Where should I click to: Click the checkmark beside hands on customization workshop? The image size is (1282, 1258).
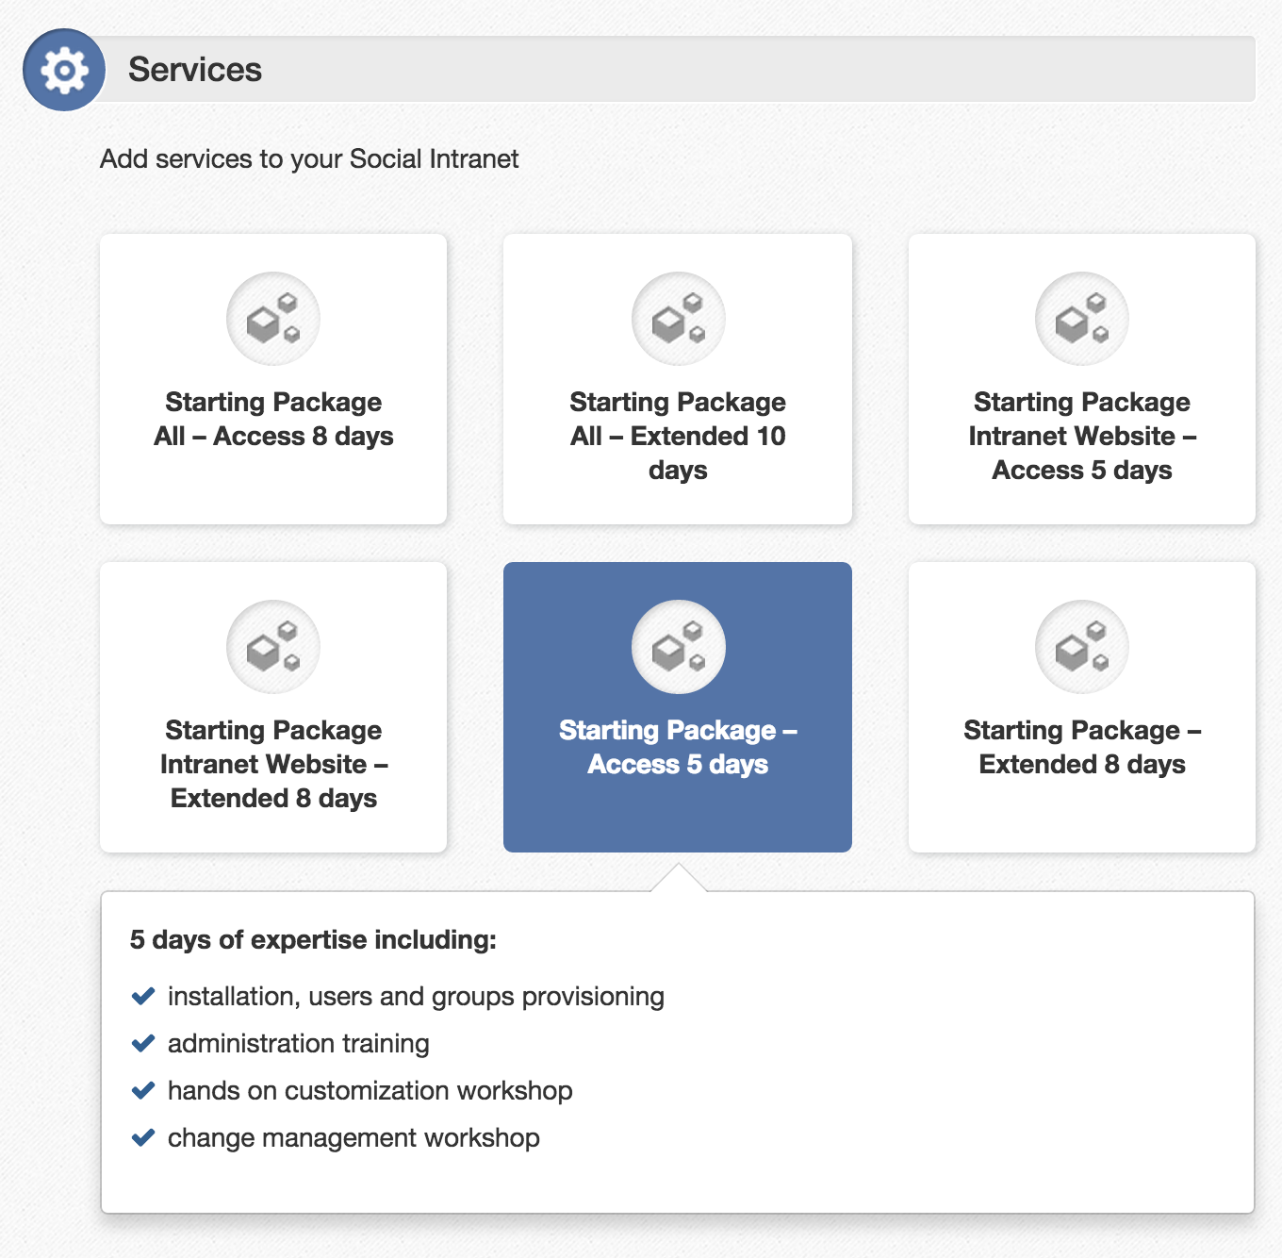coord(143,1090)
